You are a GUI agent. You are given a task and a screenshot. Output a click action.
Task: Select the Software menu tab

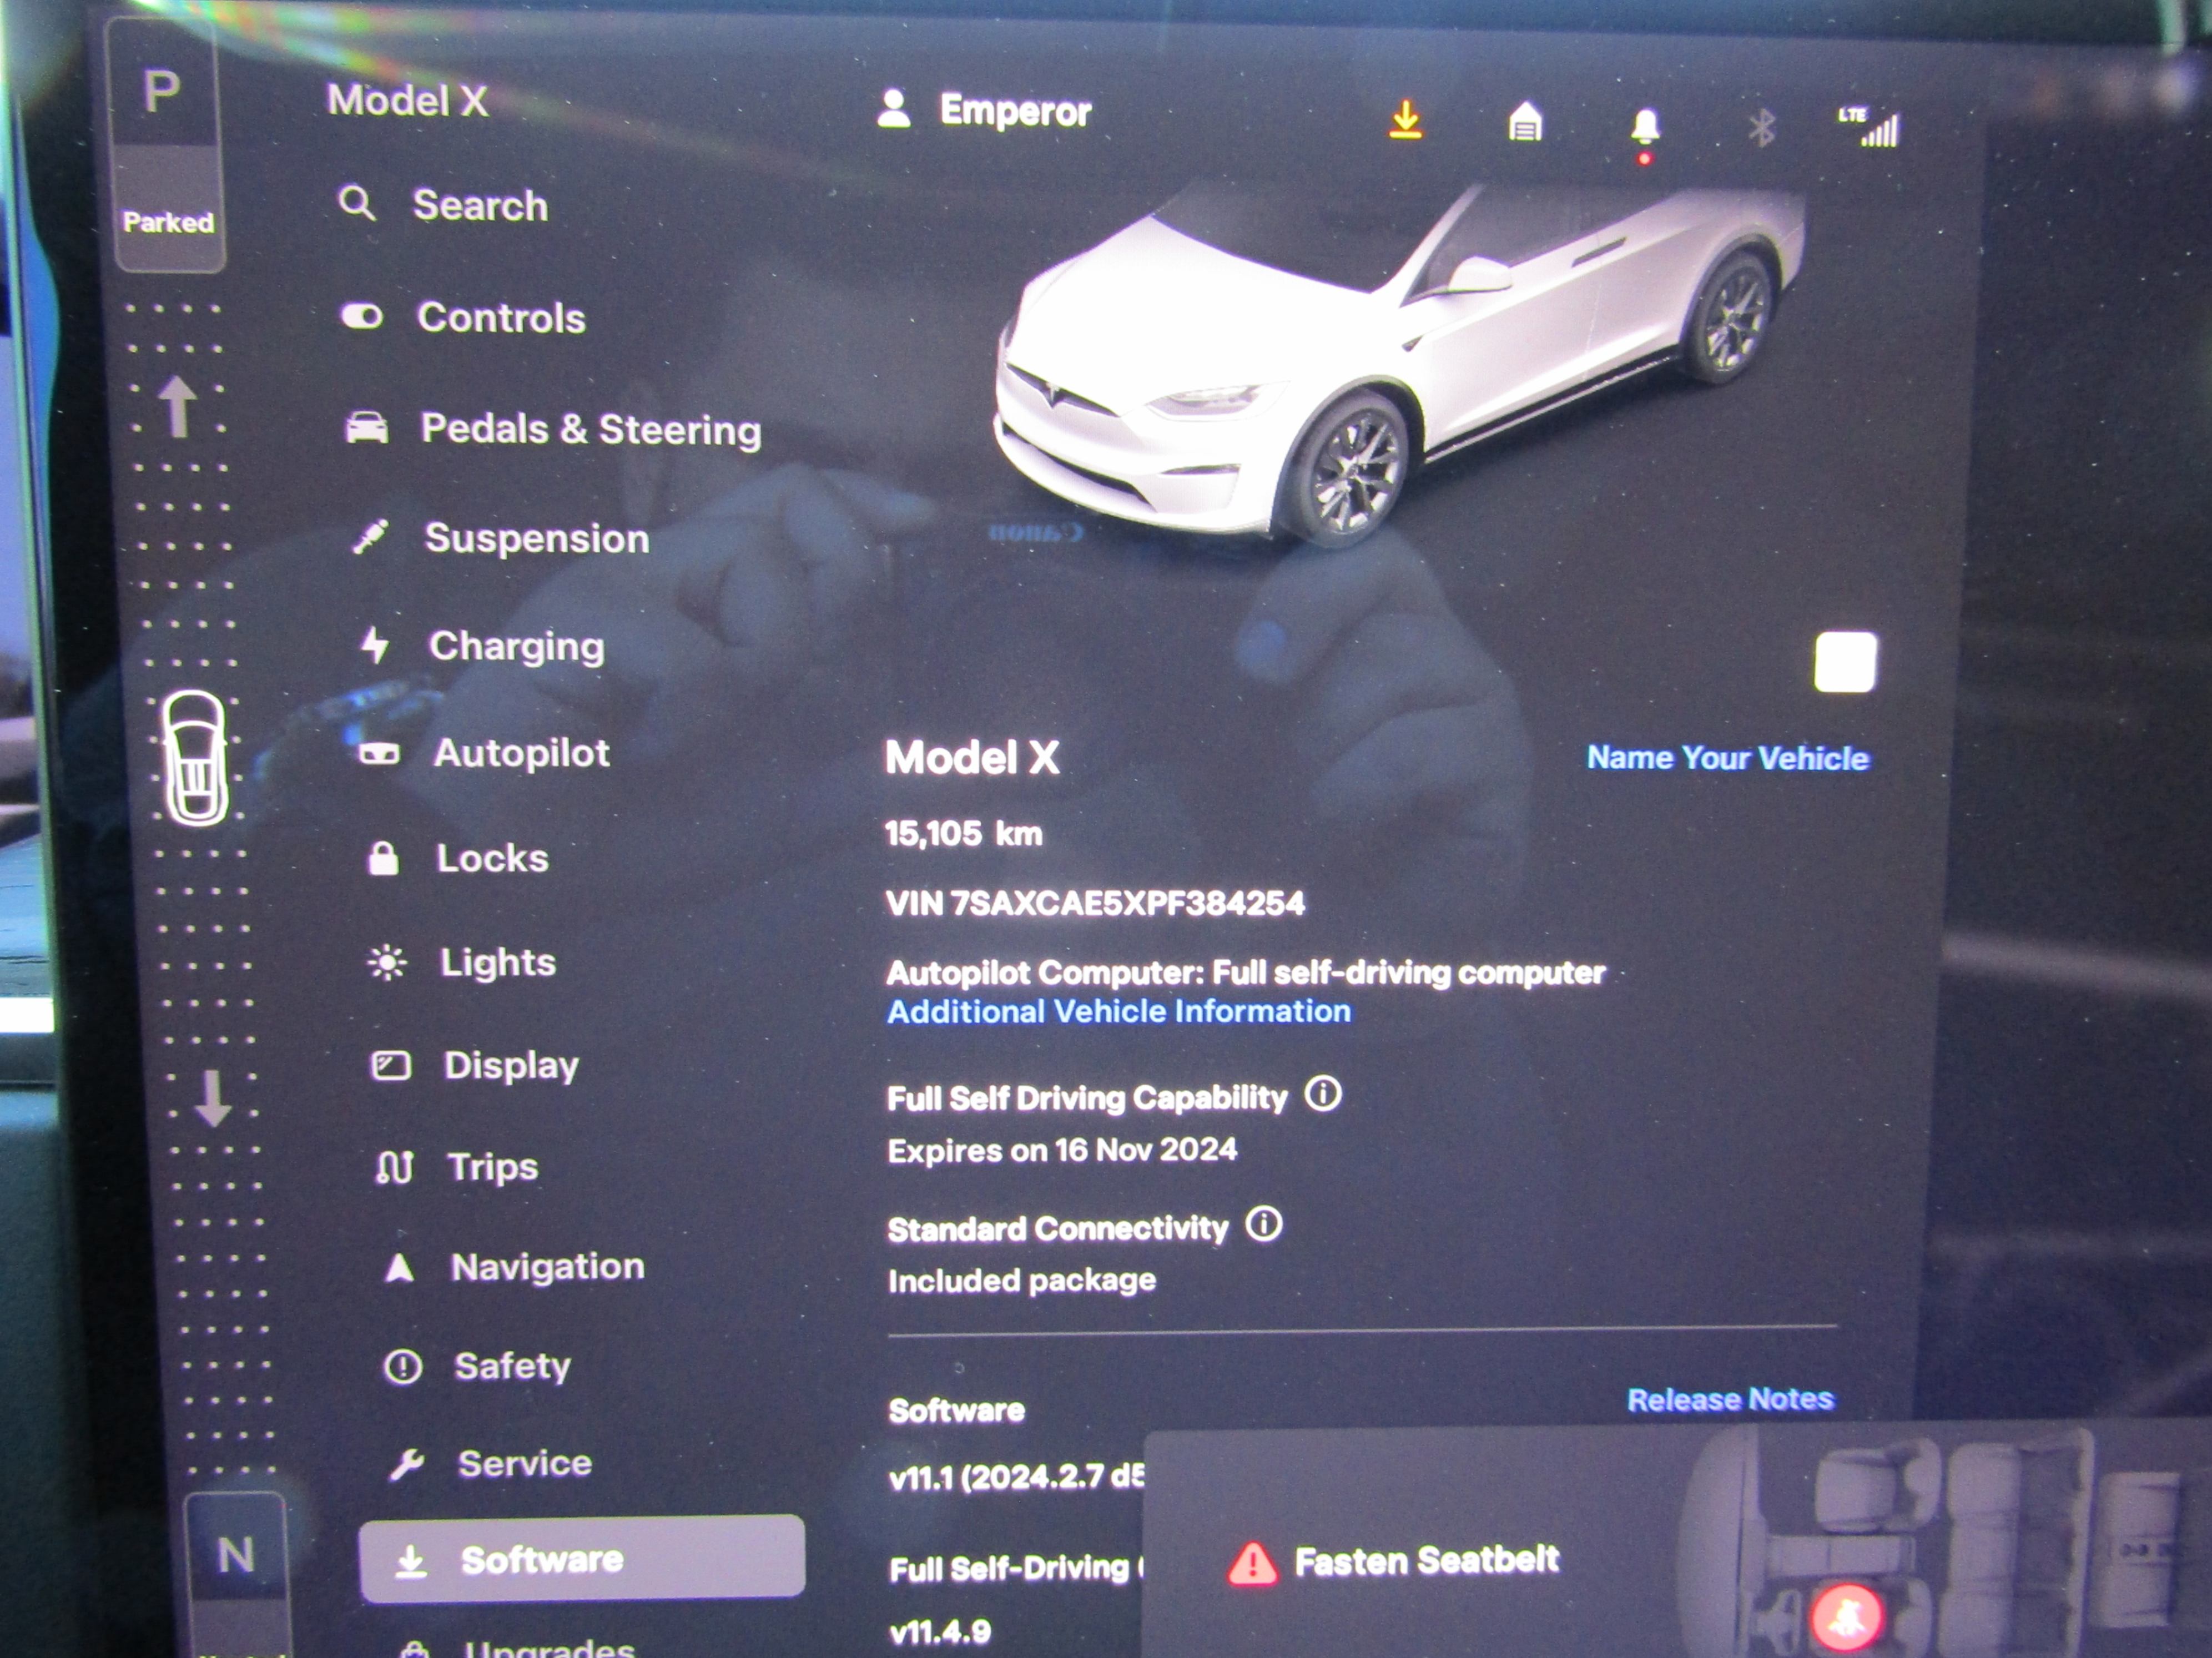pos(582,1559)
